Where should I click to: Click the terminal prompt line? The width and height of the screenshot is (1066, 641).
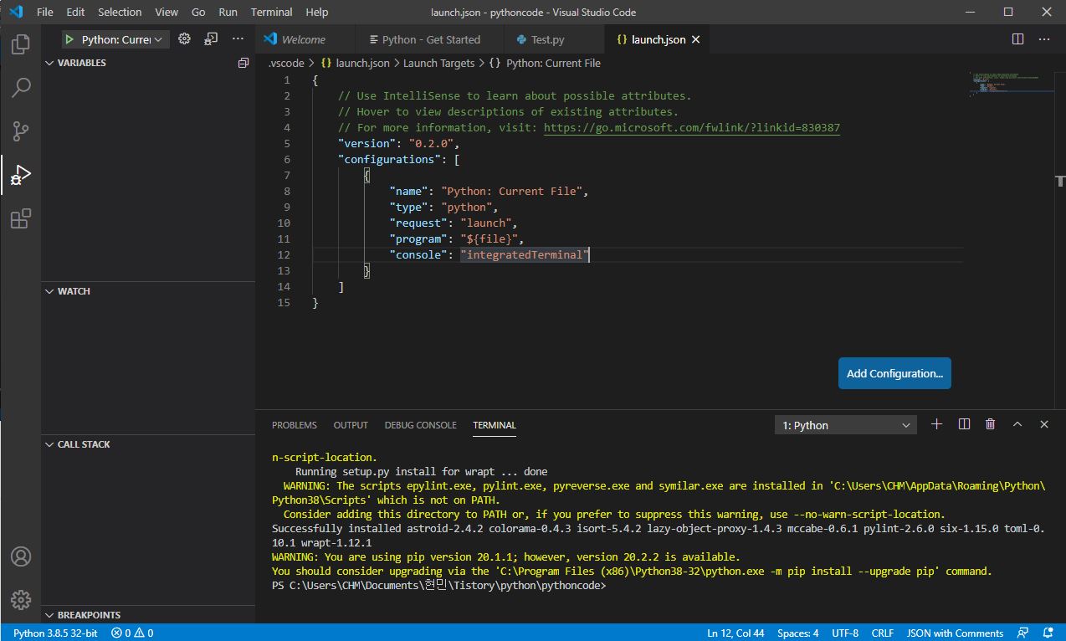438,586
